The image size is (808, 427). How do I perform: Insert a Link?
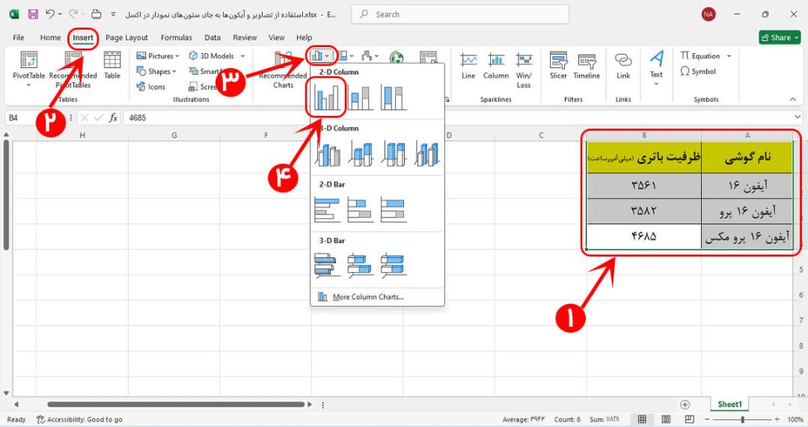coord(623,66)
